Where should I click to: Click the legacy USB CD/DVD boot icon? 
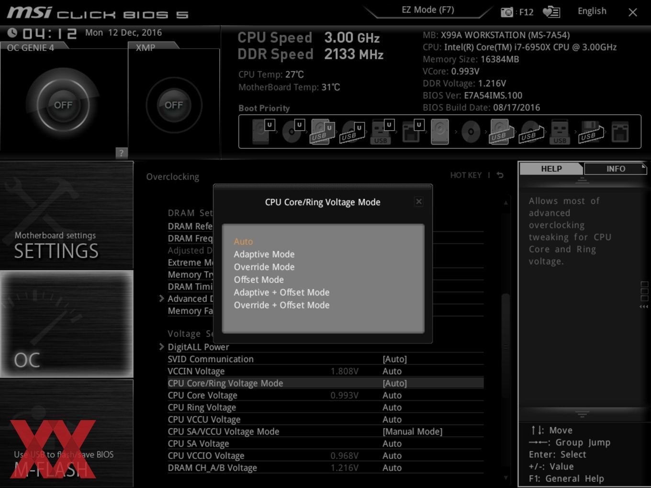[531, 132]
